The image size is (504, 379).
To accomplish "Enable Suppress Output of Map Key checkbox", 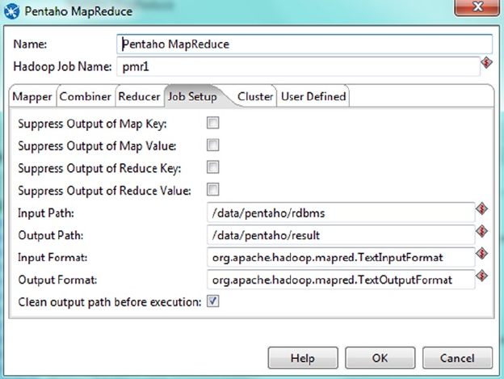I will [212, 123].
